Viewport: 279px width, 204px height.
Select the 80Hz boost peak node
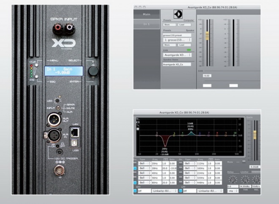[191, 132]
